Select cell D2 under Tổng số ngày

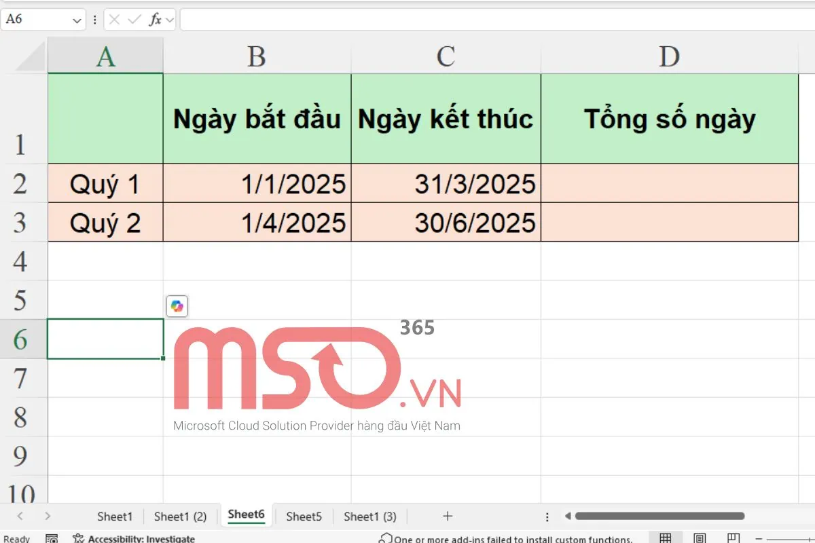669,183
